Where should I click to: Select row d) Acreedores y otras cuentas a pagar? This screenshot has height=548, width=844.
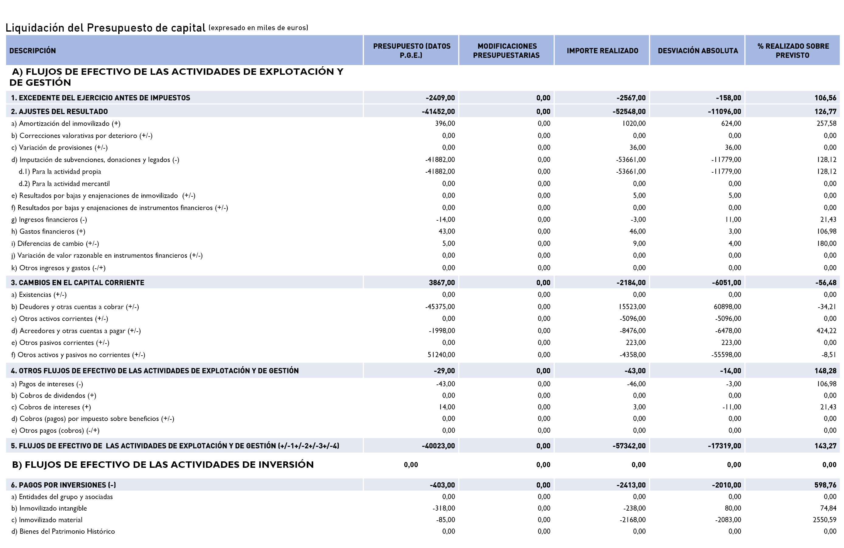tap(423, 331)
